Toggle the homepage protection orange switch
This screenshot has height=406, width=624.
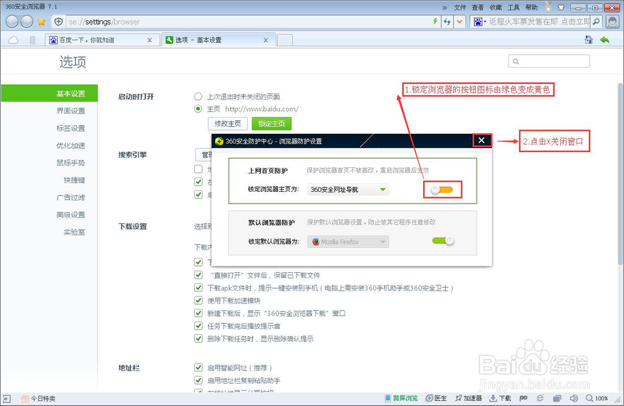442,189
